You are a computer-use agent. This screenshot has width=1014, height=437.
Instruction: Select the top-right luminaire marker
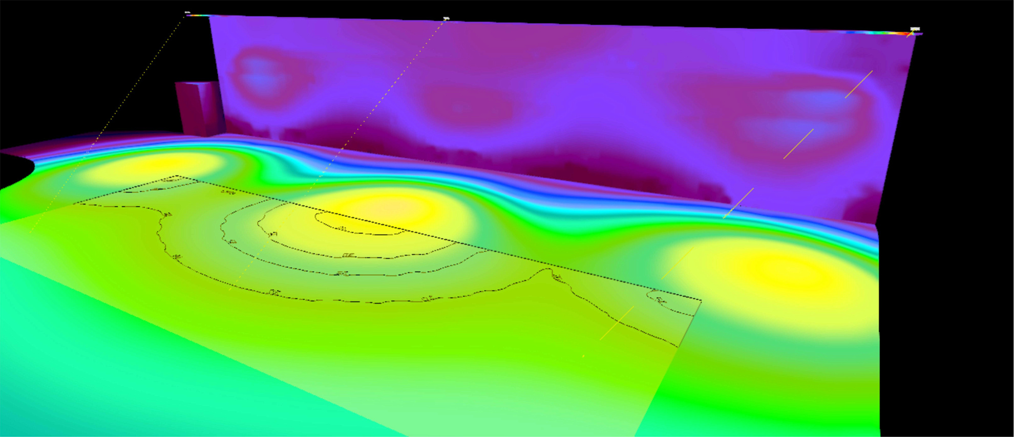(x=915, y=29)
